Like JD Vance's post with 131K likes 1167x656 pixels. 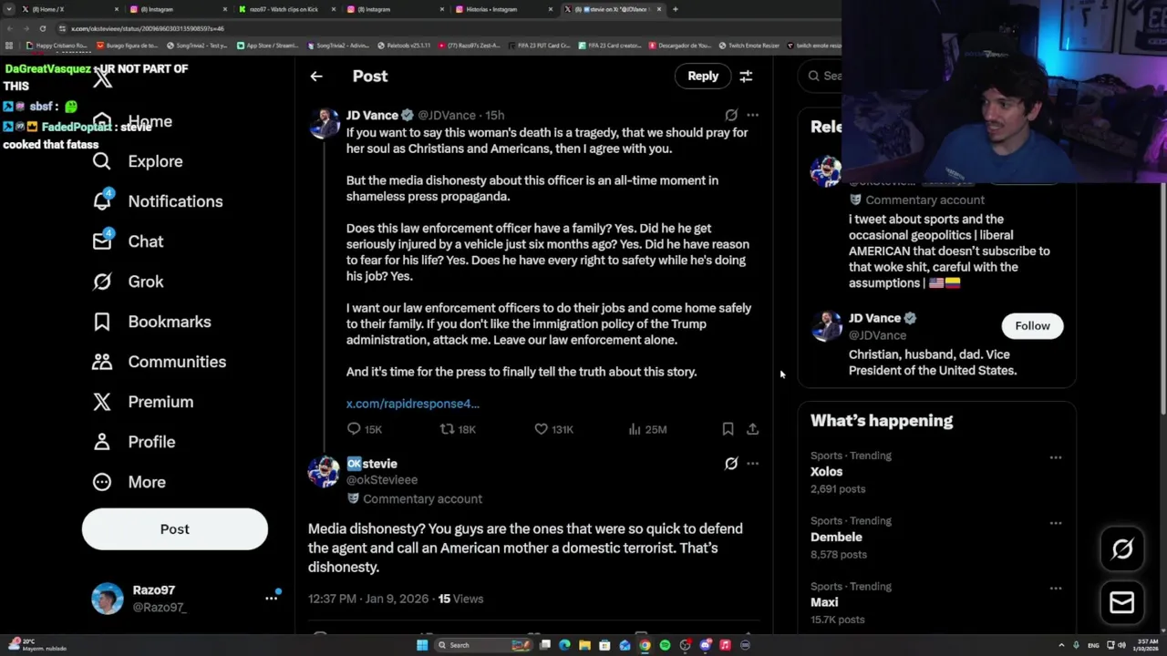click(541, 429)
